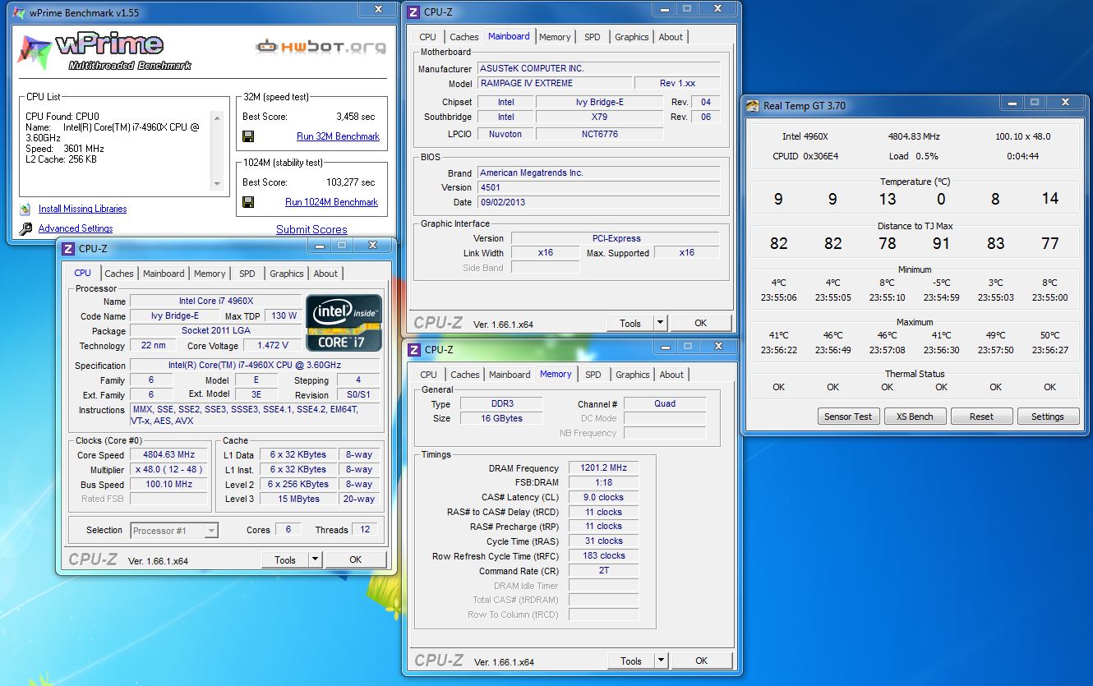Click scroll down arrow in wPrime CPU List
Screen dimensions: 1093x686
pyautogui.click(x=218, y=184)
